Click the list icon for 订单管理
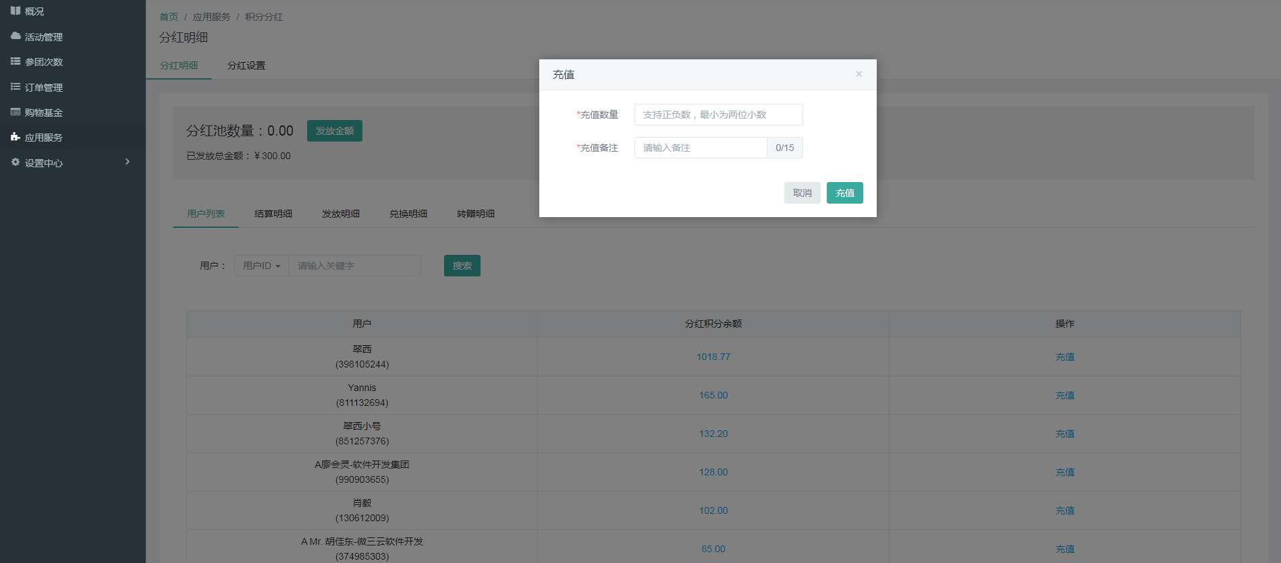This screenshot has width=1281, height=563. [16, 87]
